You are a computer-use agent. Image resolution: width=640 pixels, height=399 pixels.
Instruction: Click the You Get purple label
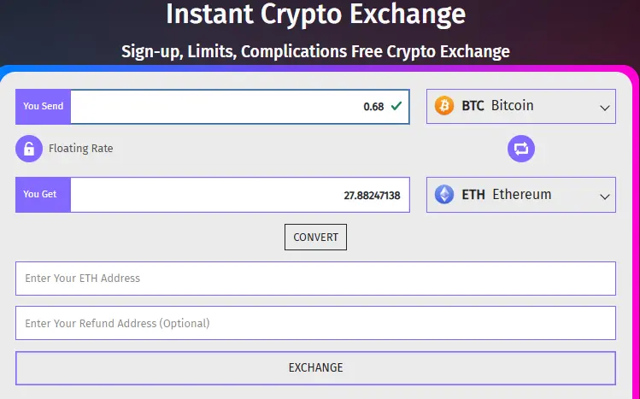[43, 195]
